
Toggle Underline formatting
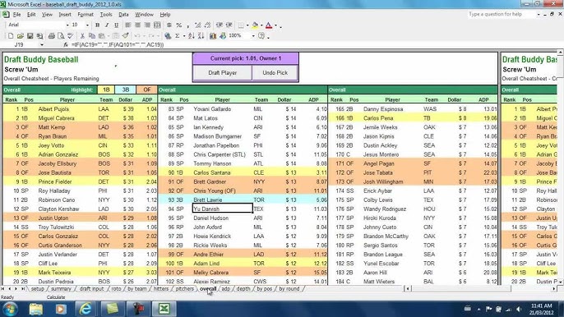click(x=116, y=25)
